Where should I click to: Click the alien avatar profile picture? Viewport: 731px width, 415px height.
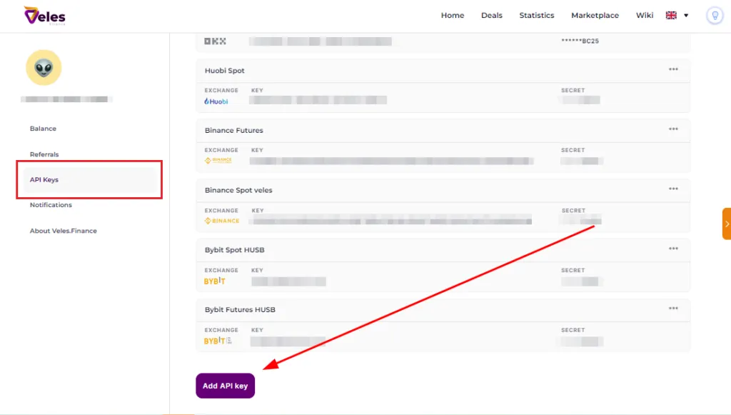pos(44,68)
